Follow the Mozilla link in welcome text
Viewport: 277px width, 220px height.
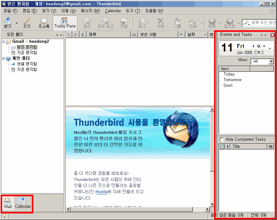click(x=101, y=192)
